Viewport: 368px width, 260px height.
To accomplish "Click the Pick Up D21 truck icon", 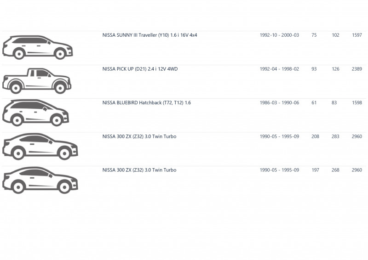I will pyautogui.click(x=37, y=81).
